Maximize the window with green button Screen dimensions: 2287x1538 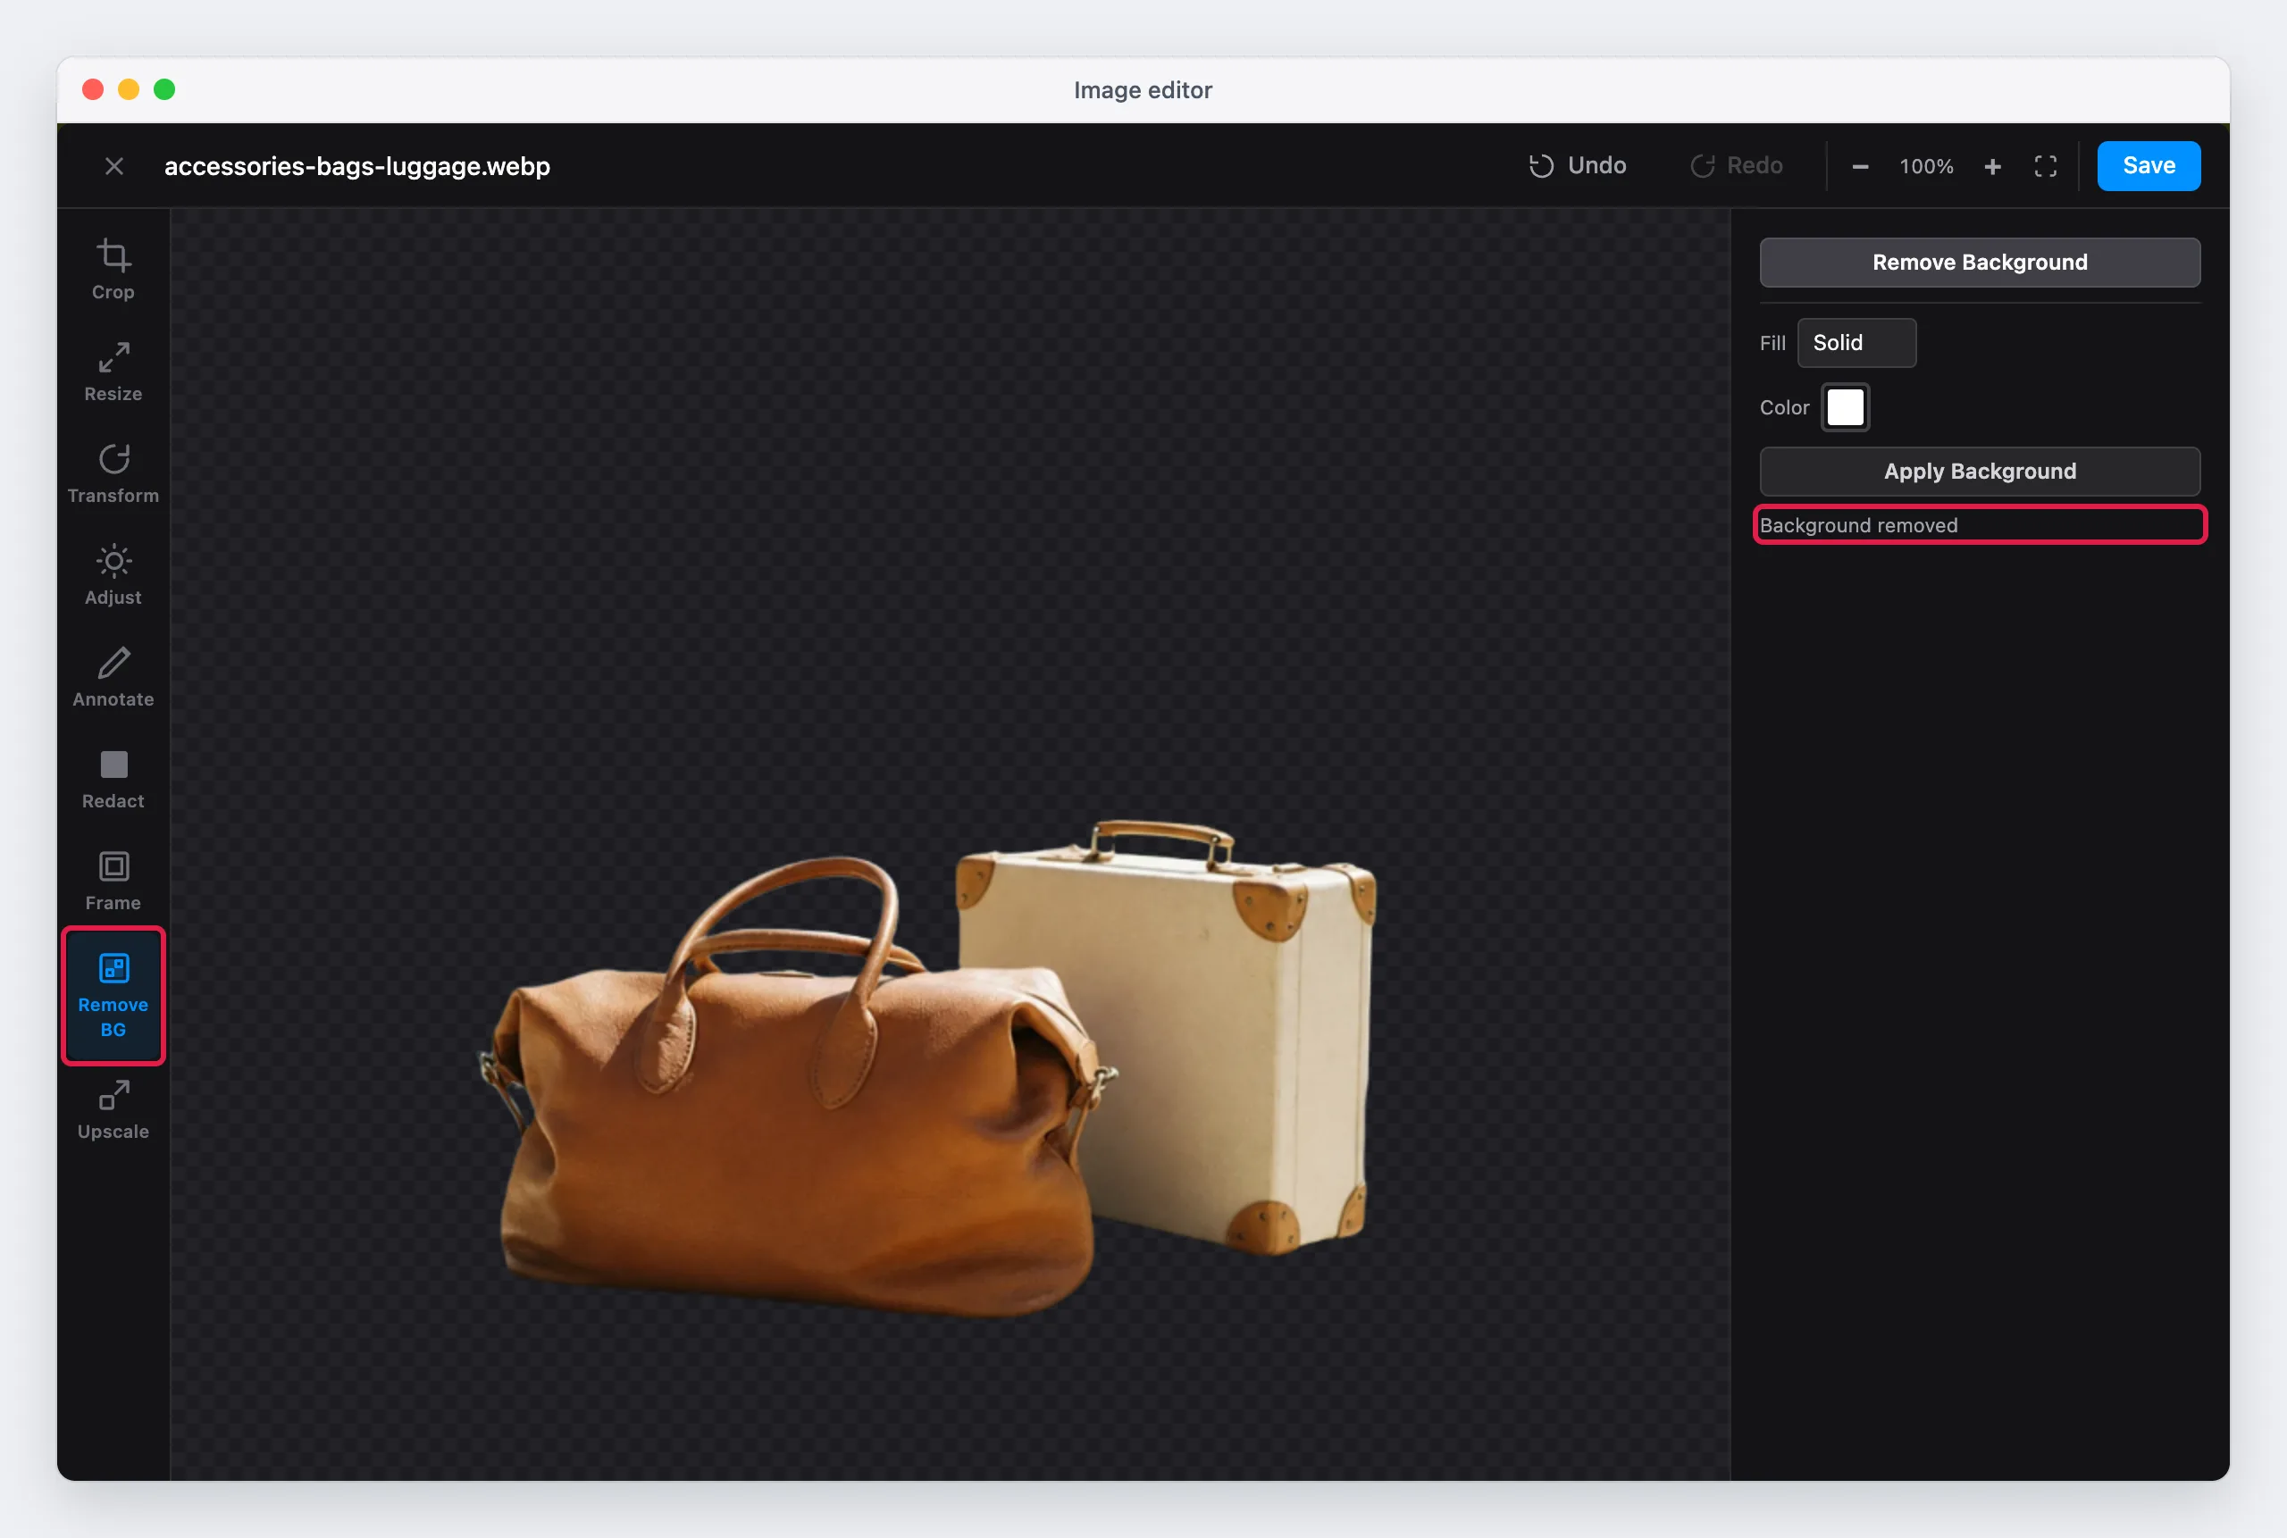(x=165, y=89)
